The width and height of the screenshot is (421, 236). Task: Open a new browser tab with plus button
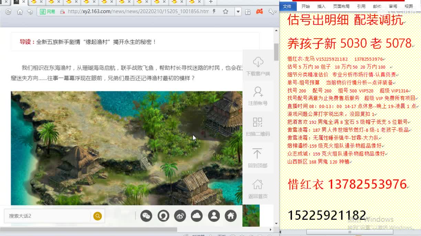tap(211, 2)
